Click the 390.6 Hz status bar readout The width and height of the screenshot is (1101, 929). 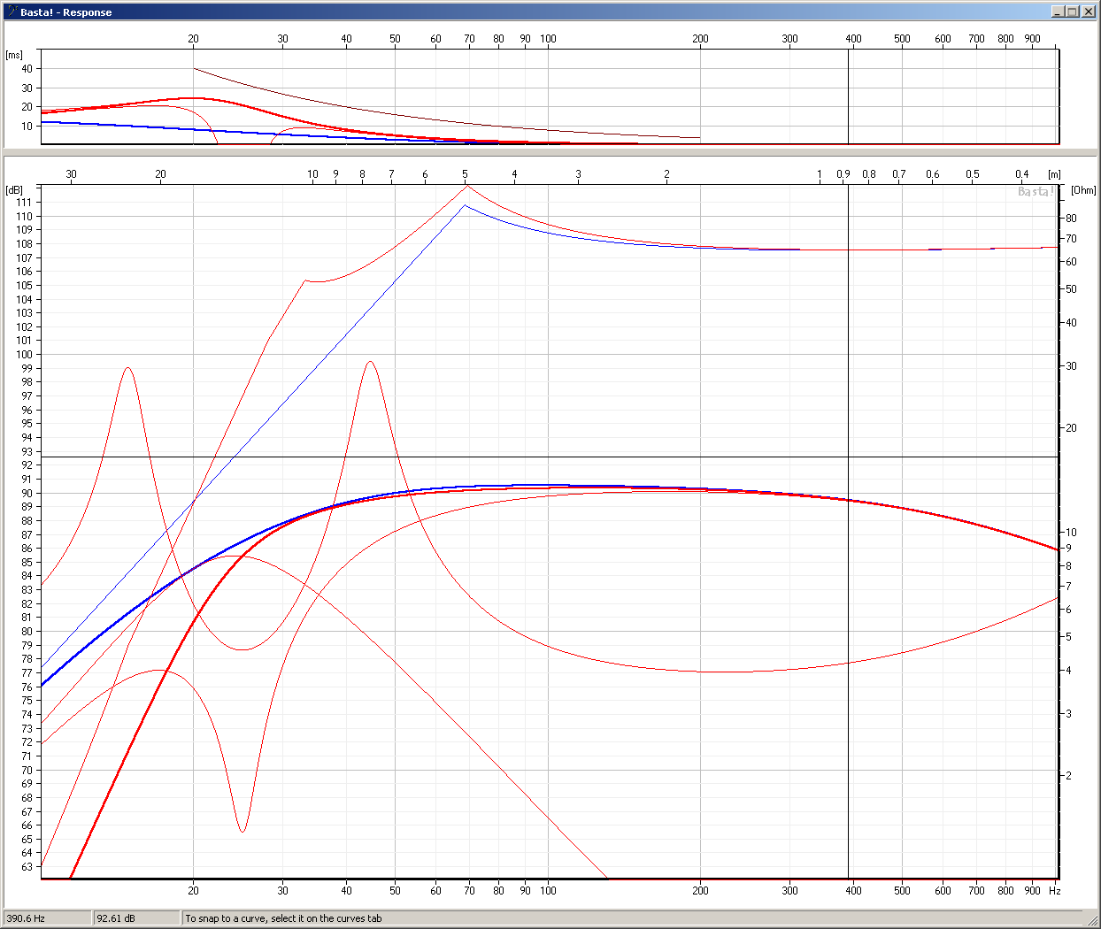pyautogui.click(x=47, y=918)
